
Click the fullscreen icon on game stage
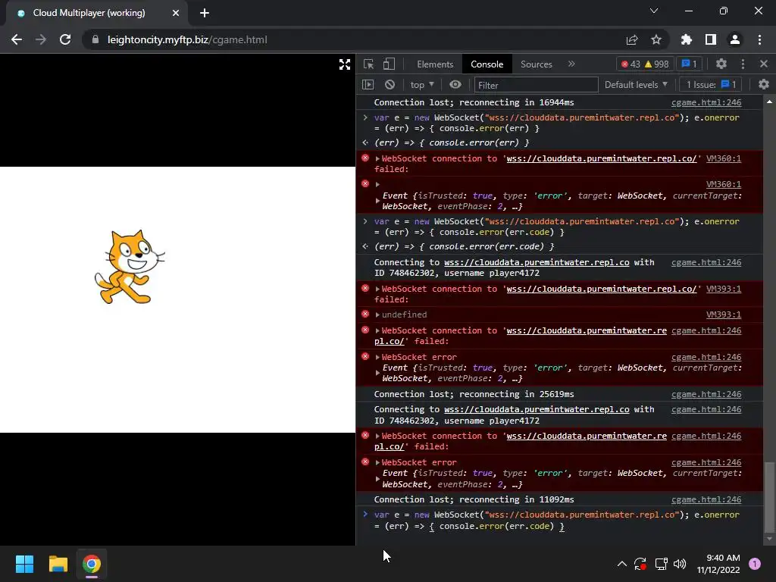[x=345, y=64]
